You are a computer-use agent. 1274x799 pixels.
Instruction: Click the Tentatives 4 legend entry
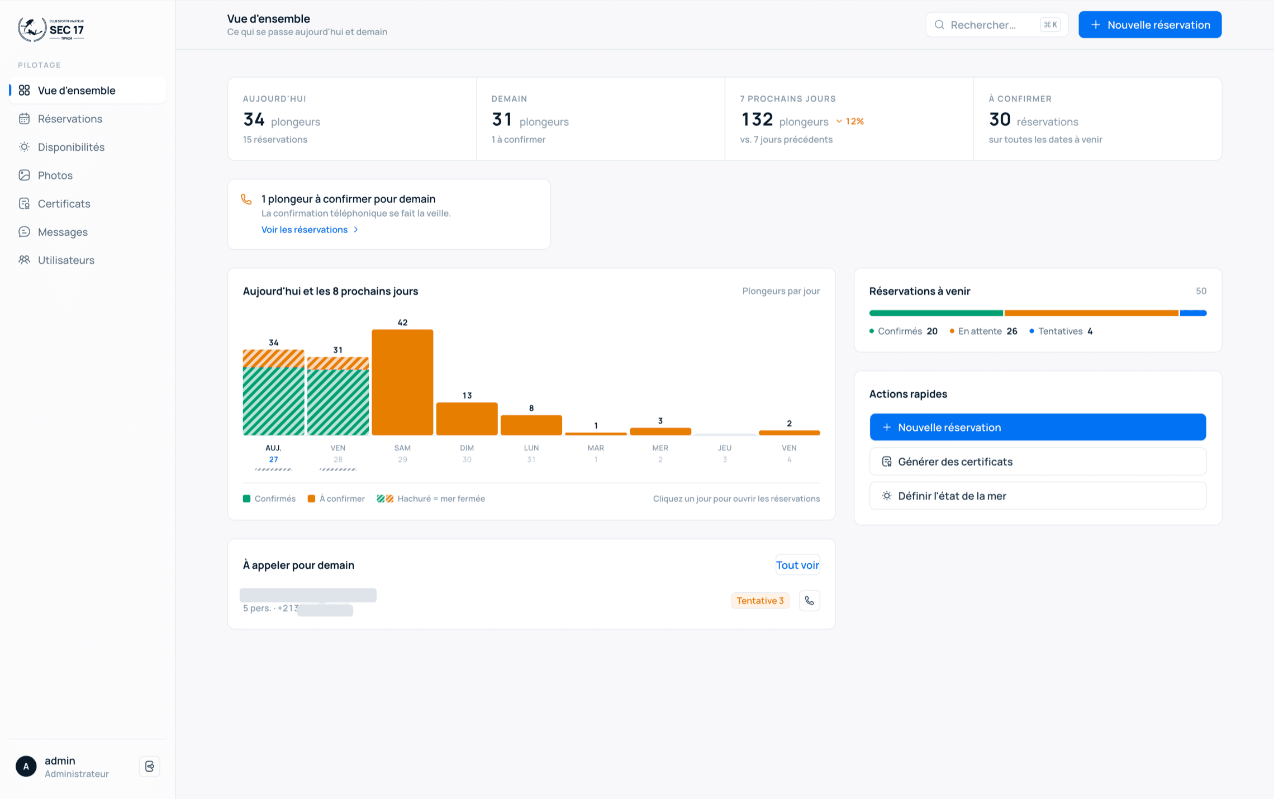coord(1061,331)
